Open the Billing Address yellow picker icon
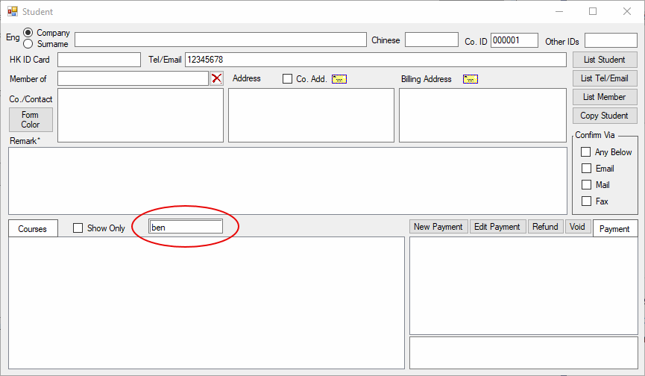This screenshot has width=645, height=376. coord(471,79)
